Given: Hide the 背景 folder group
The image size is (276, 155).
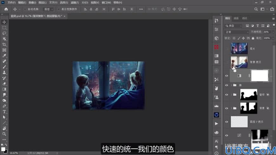Looking at the screenshot, I should tap(227, 108).
